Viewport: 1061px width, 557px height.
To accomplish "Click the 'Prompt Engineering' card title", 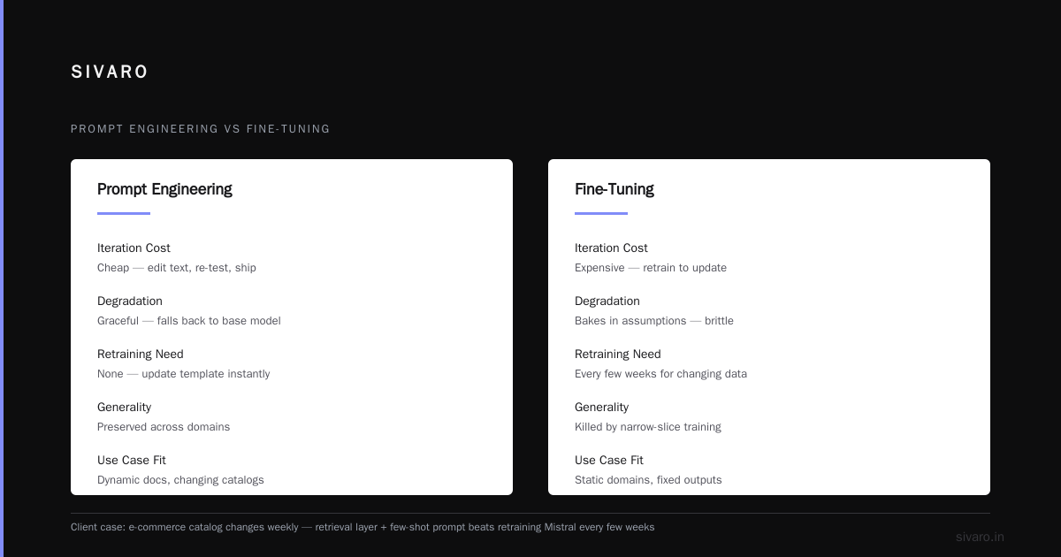I will point(164,189).
